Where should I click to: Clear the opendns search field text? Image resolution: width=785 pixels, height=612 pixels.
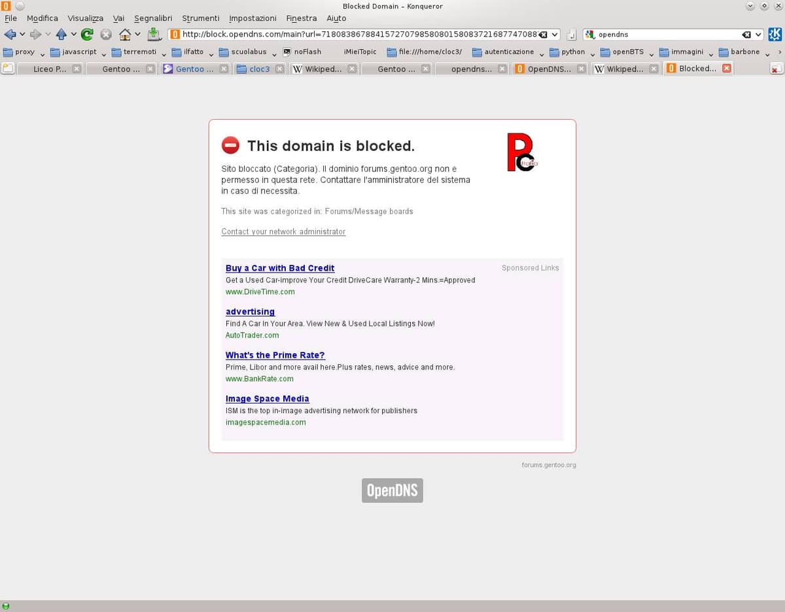[x=747, y=35]
